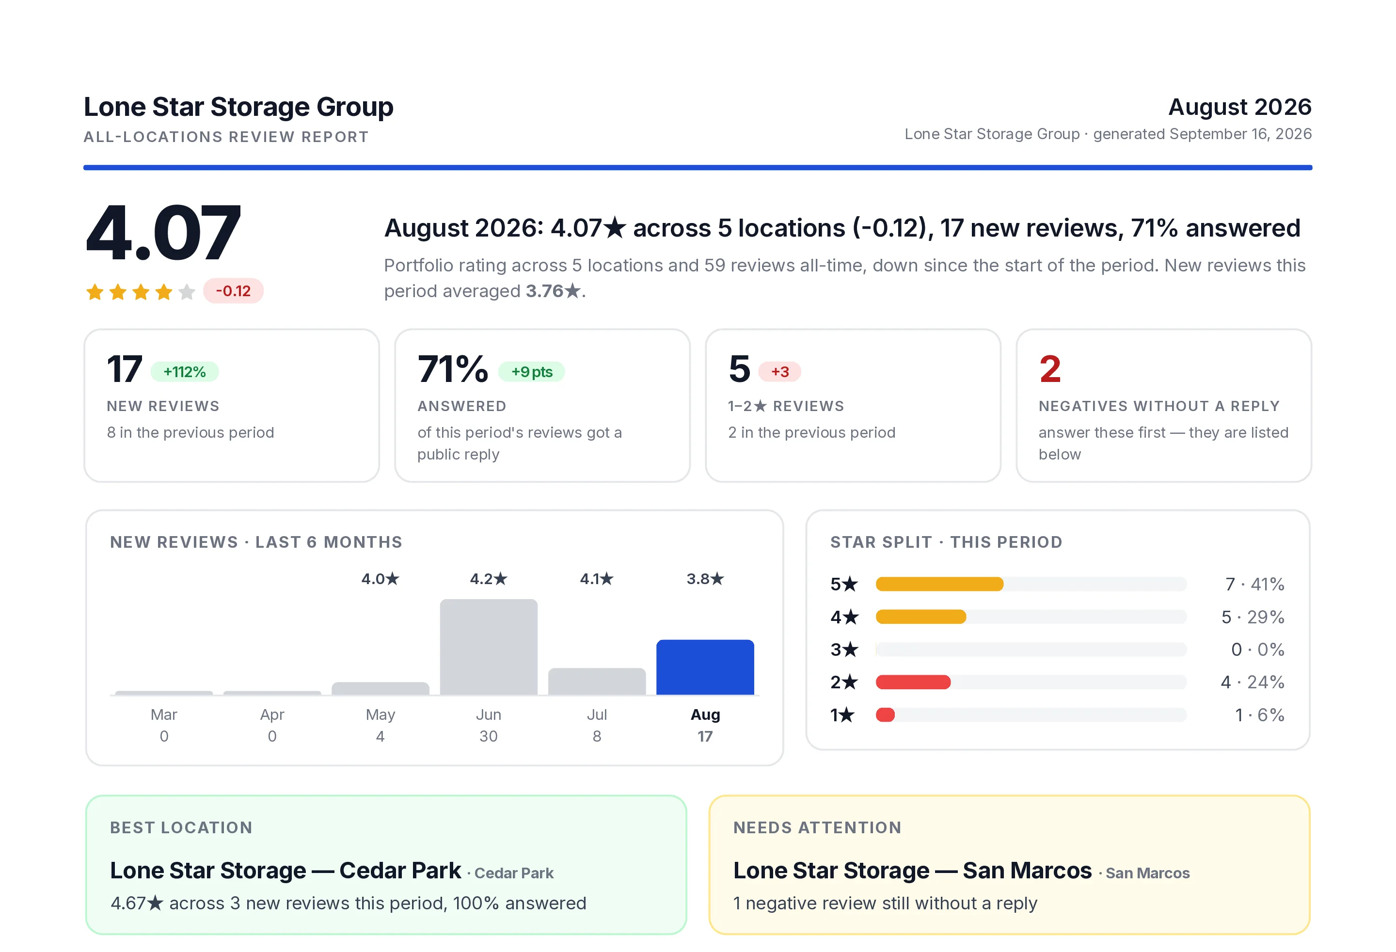Select the 17 New Reviews card value
The image size is (1396, 952).
(x=125, y=369)
